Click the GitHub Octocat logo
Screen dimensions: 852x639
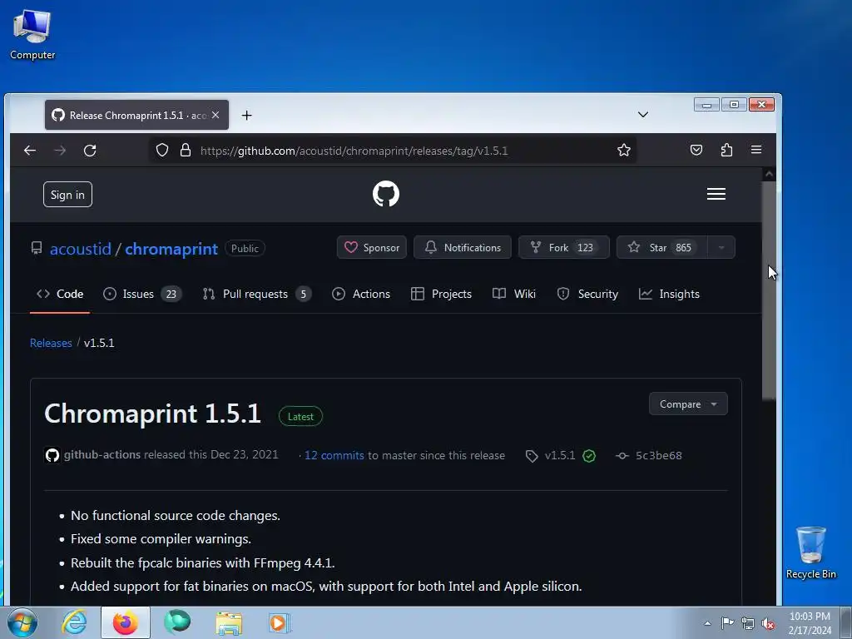(386, 194)
